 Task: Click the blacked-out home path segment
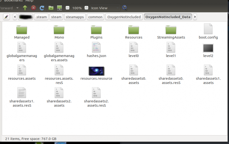[25, 17]
